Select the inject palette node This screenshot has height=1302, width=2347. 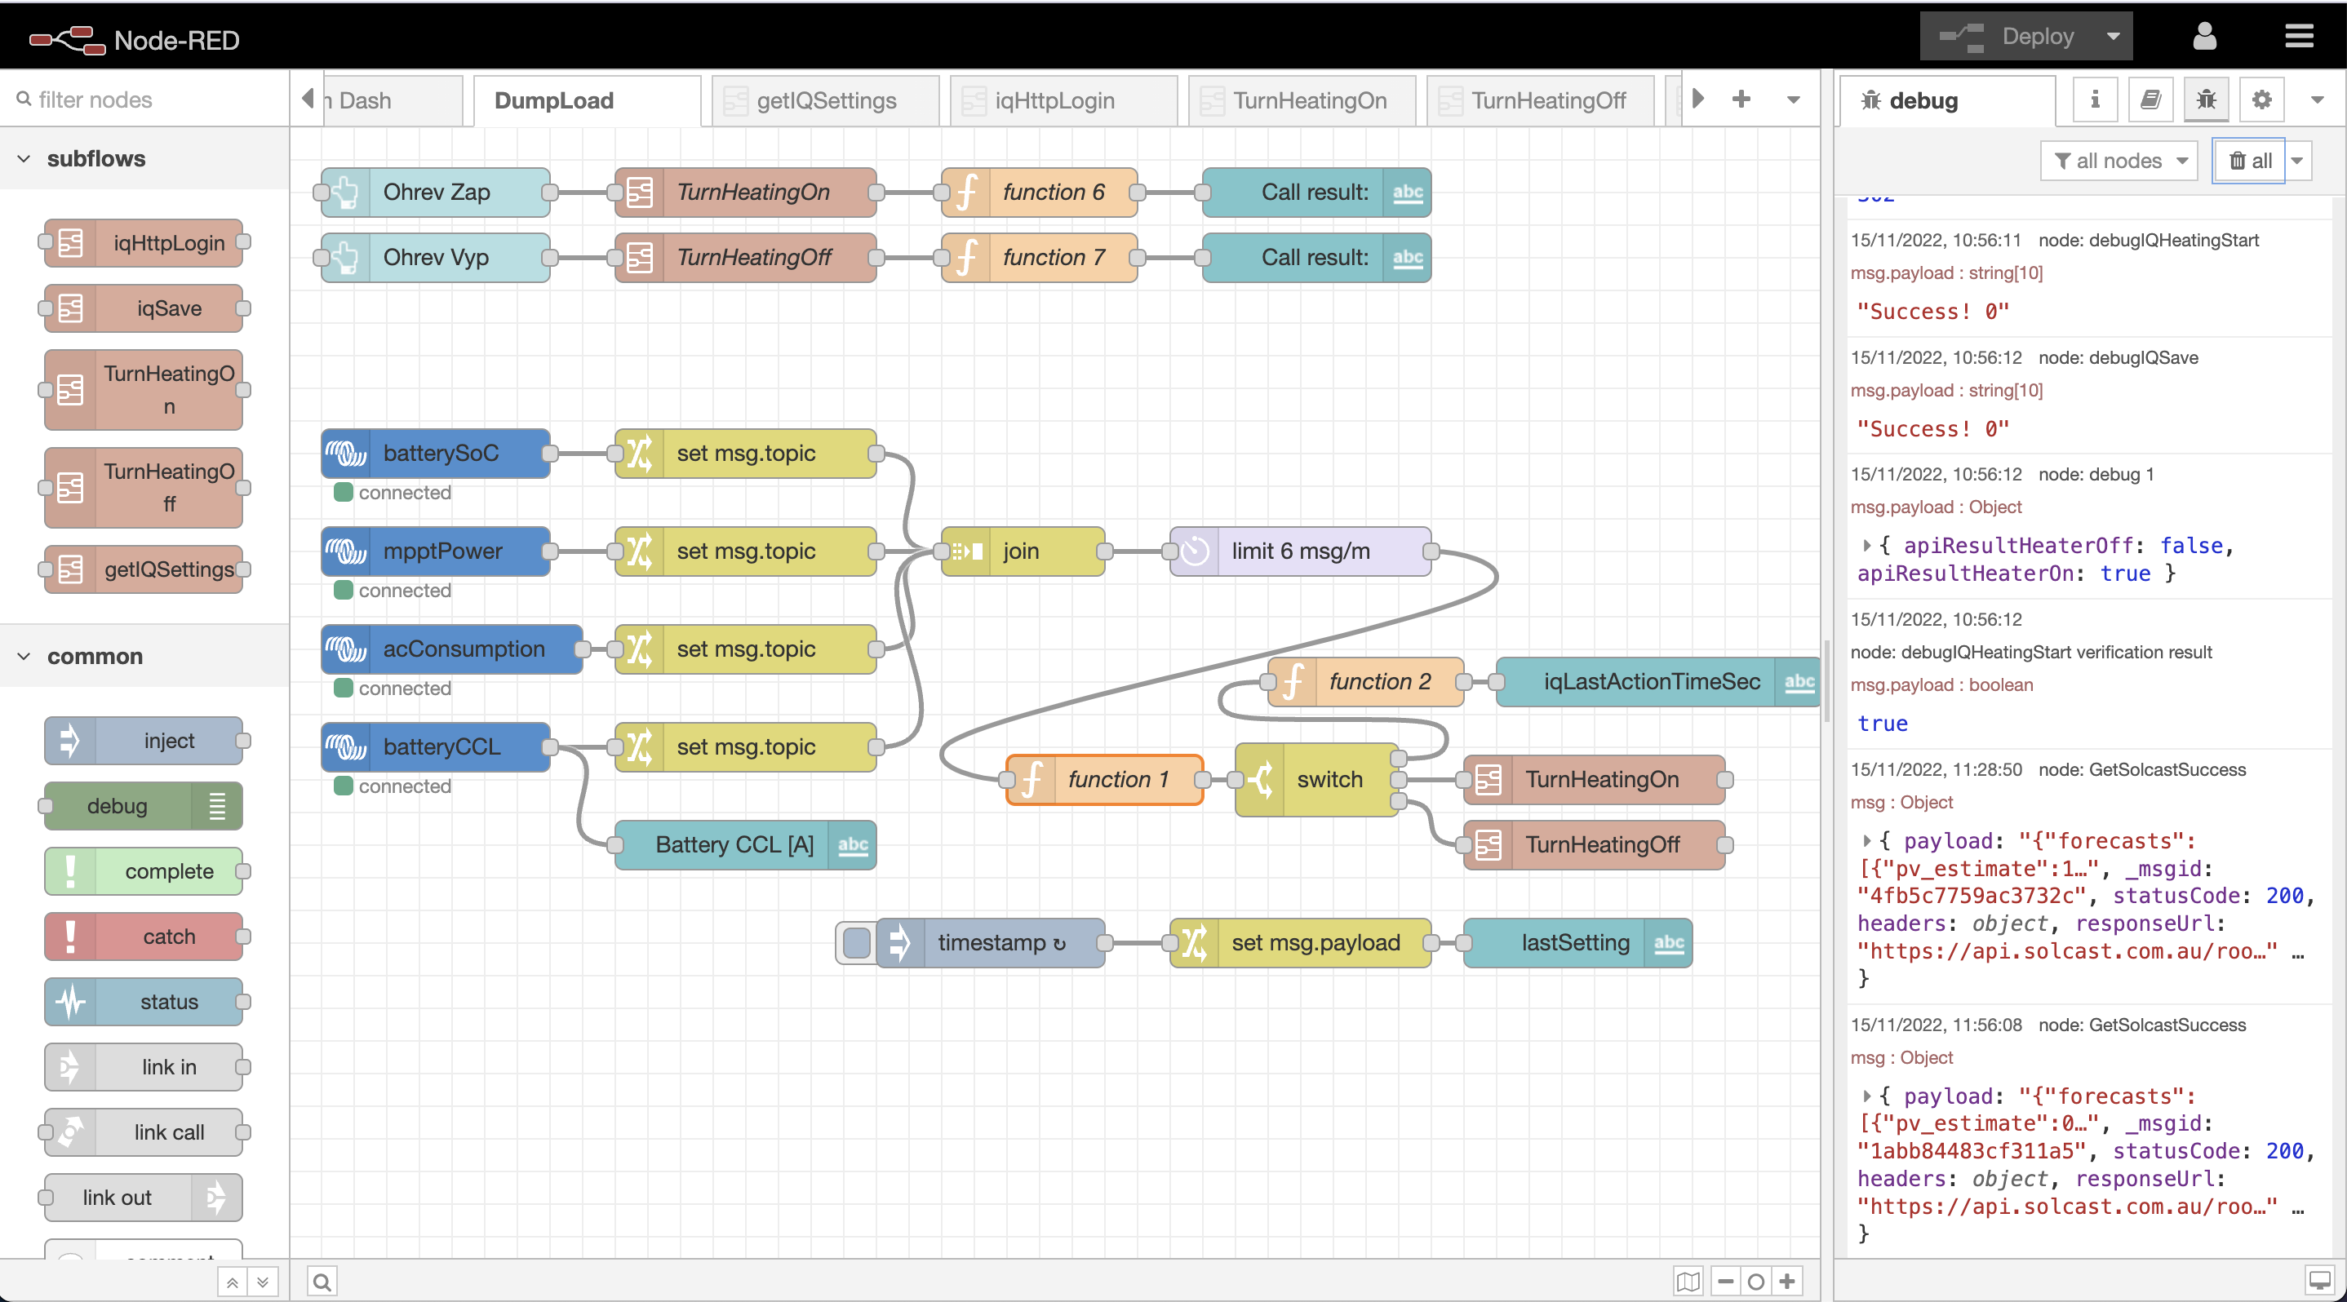pyautogui.click(x=144, y=740)
